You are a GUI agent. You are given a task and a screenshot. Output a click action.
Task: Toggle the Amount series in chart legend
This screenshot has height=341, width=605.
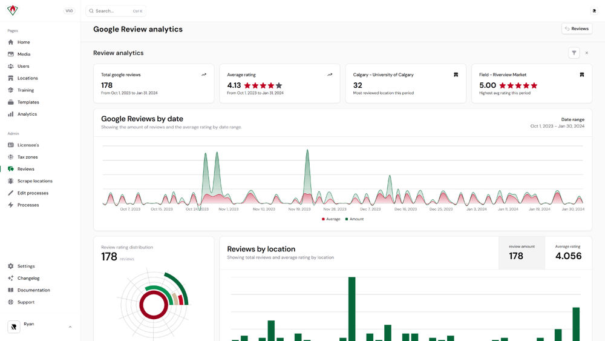(355, 219)
